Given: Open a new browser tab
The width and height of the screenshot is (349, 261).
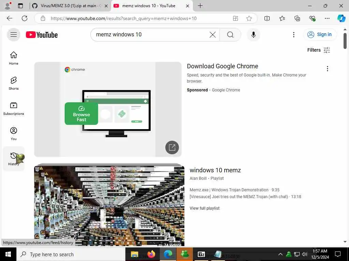Looking at the screenshot, I should point(200,6).
